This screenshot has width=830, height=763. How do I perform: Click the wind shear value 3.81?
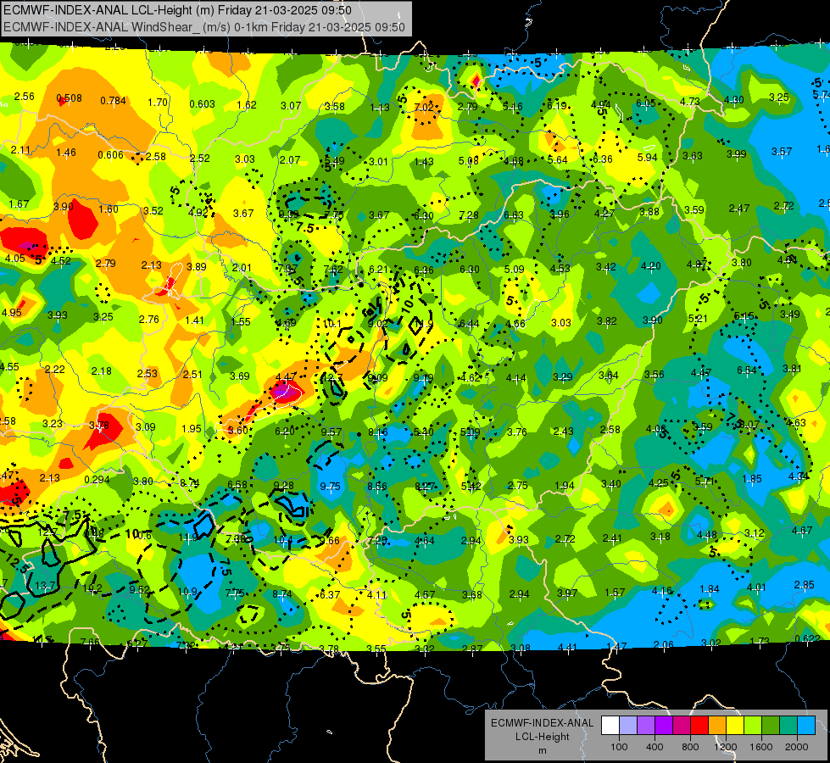pyautogui.click(x=792, y=369)
